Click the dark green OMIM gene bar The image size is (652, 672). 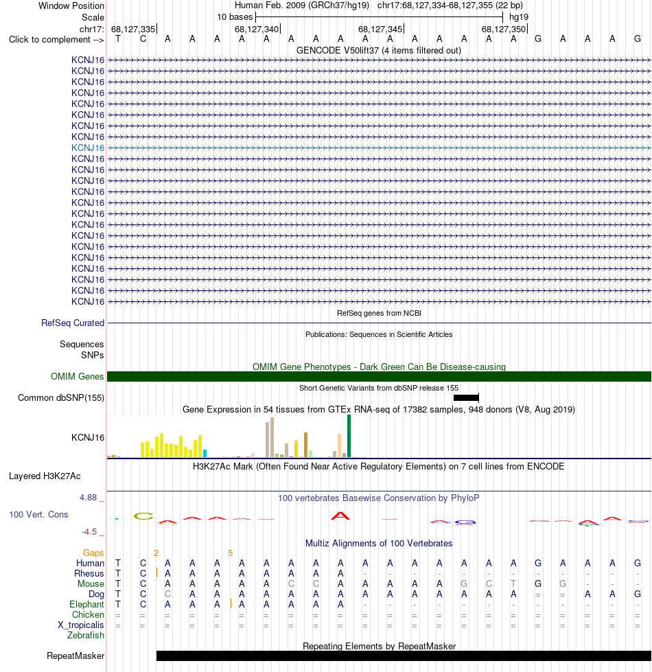click(x=379, y=376)
